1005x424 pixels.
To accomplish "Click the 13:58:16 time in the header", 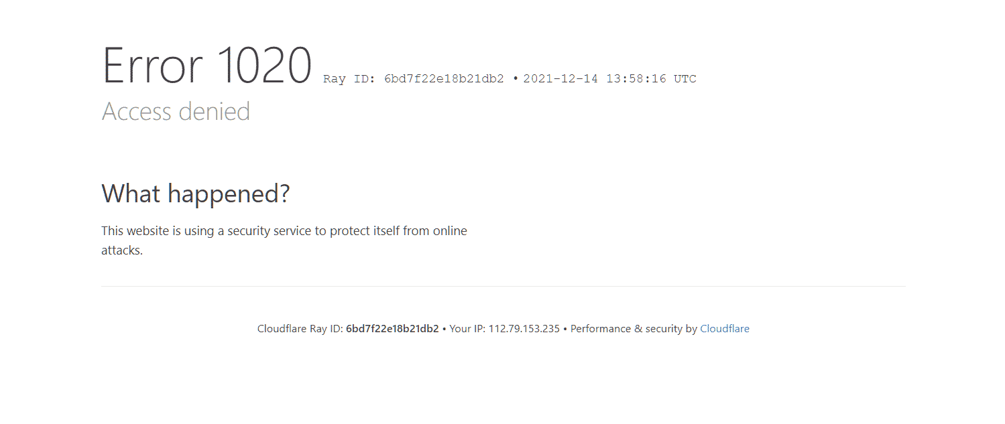I will [636, 79].
